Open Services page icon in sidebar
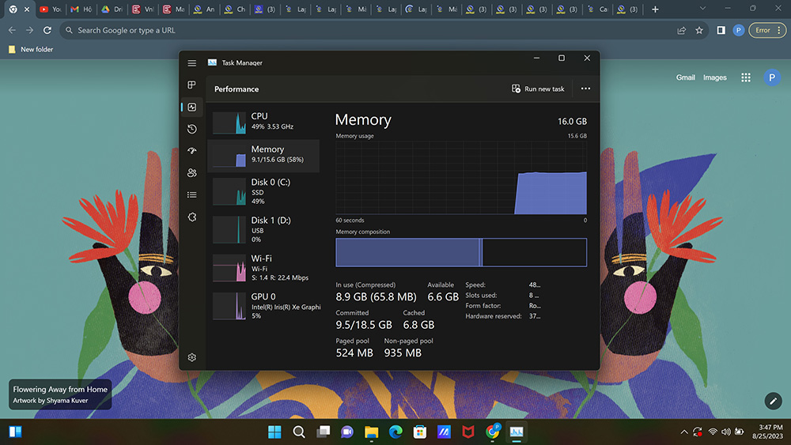Viewport: 791px width, 445px height. (x=191, y=217)
